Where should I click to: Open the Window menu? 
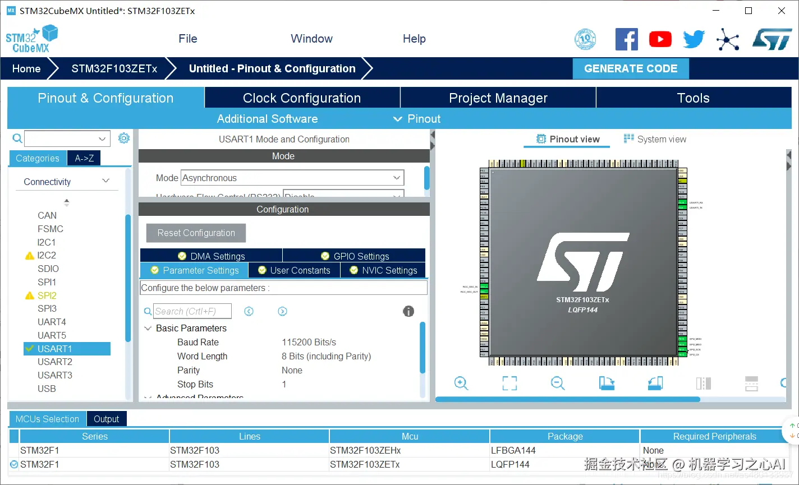[x=311, y=39]
